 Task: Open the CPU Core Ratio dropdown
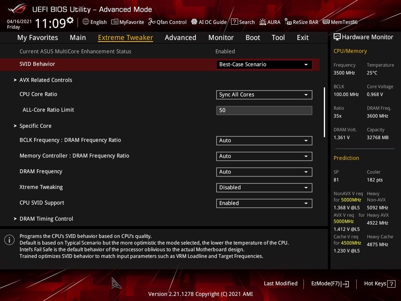(264, 95)
